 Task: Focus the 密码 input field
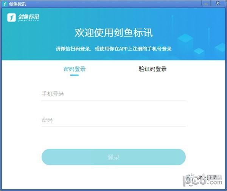click(113, 120)
